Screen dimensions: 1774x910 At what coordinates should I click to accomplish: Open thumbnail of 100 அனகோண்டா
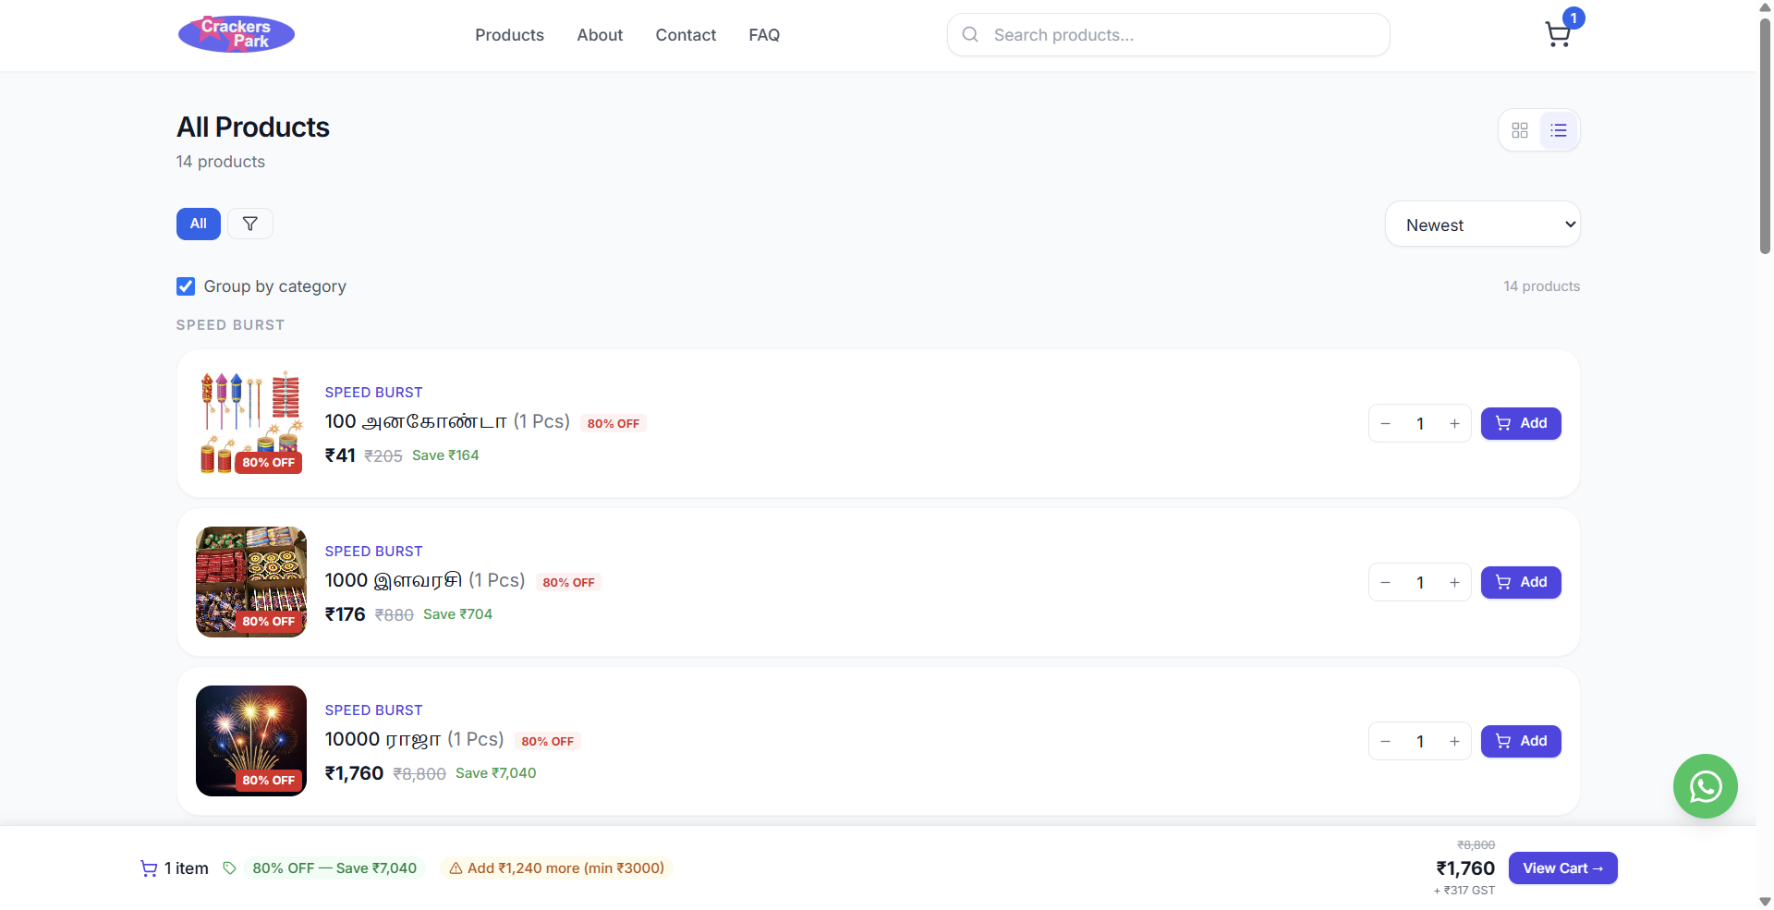click(x=251, y=423)
